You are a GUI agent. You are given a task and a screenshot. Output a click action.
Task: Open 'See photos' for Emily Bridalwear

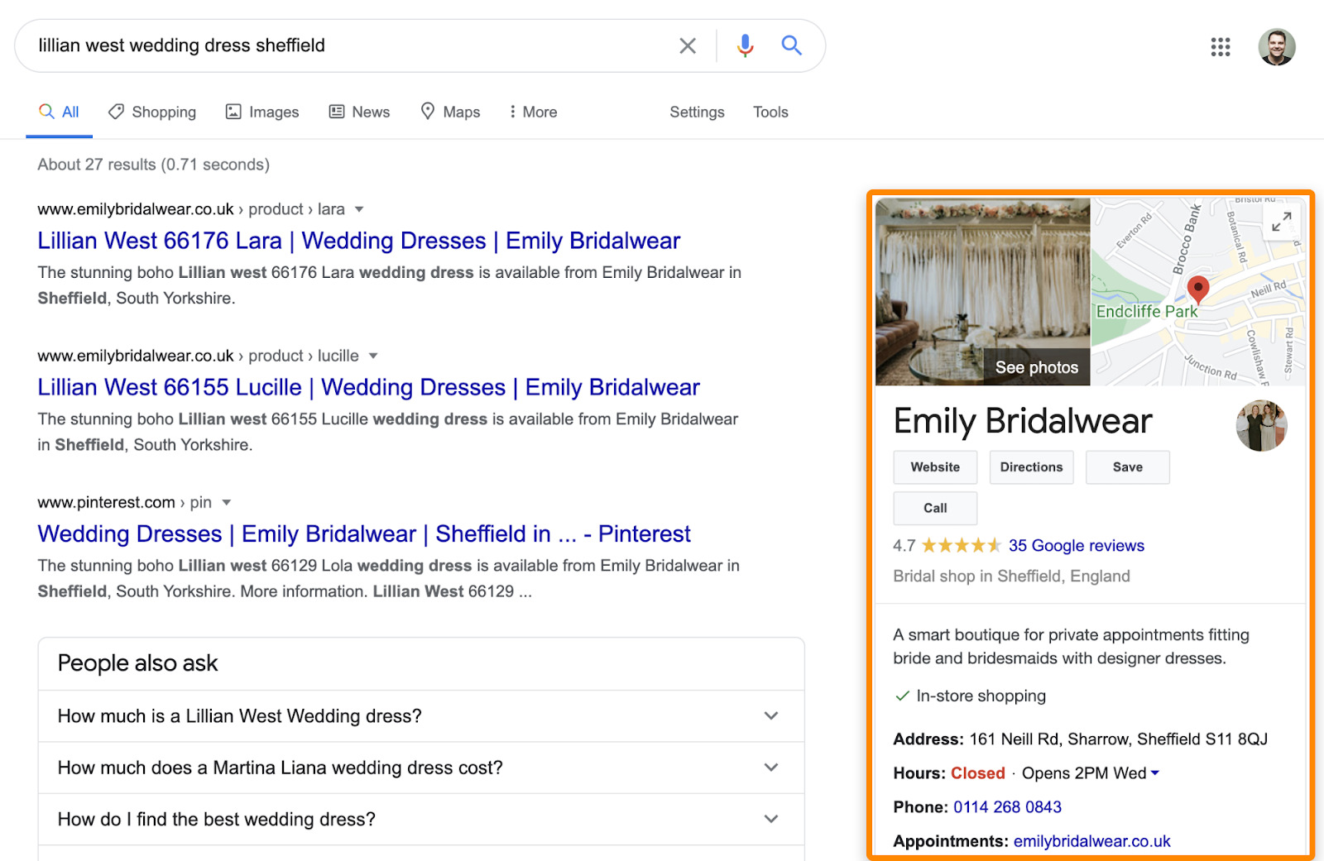point(1035,366)
